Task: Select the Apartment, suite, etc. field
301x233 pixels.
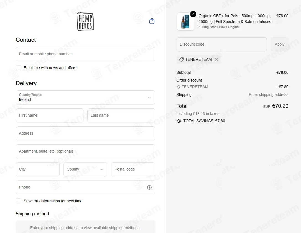Action: pos(85,151)
